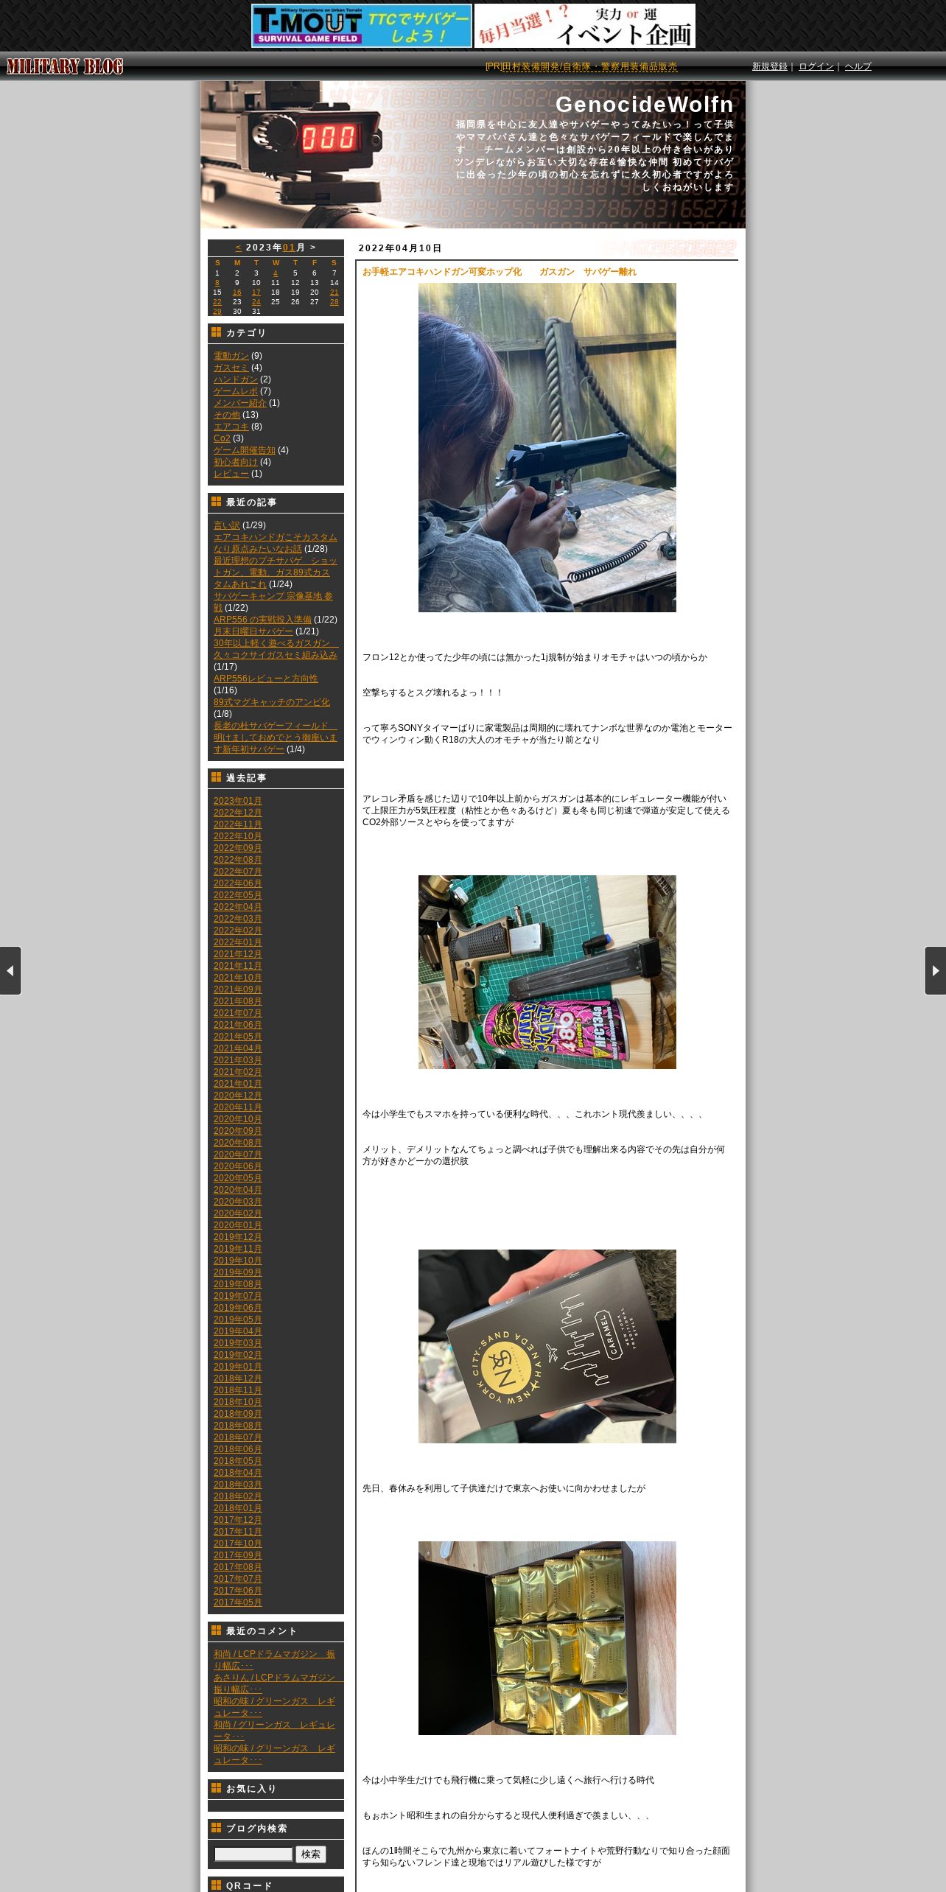Go to next post with right side arrow

pos(935,970)
